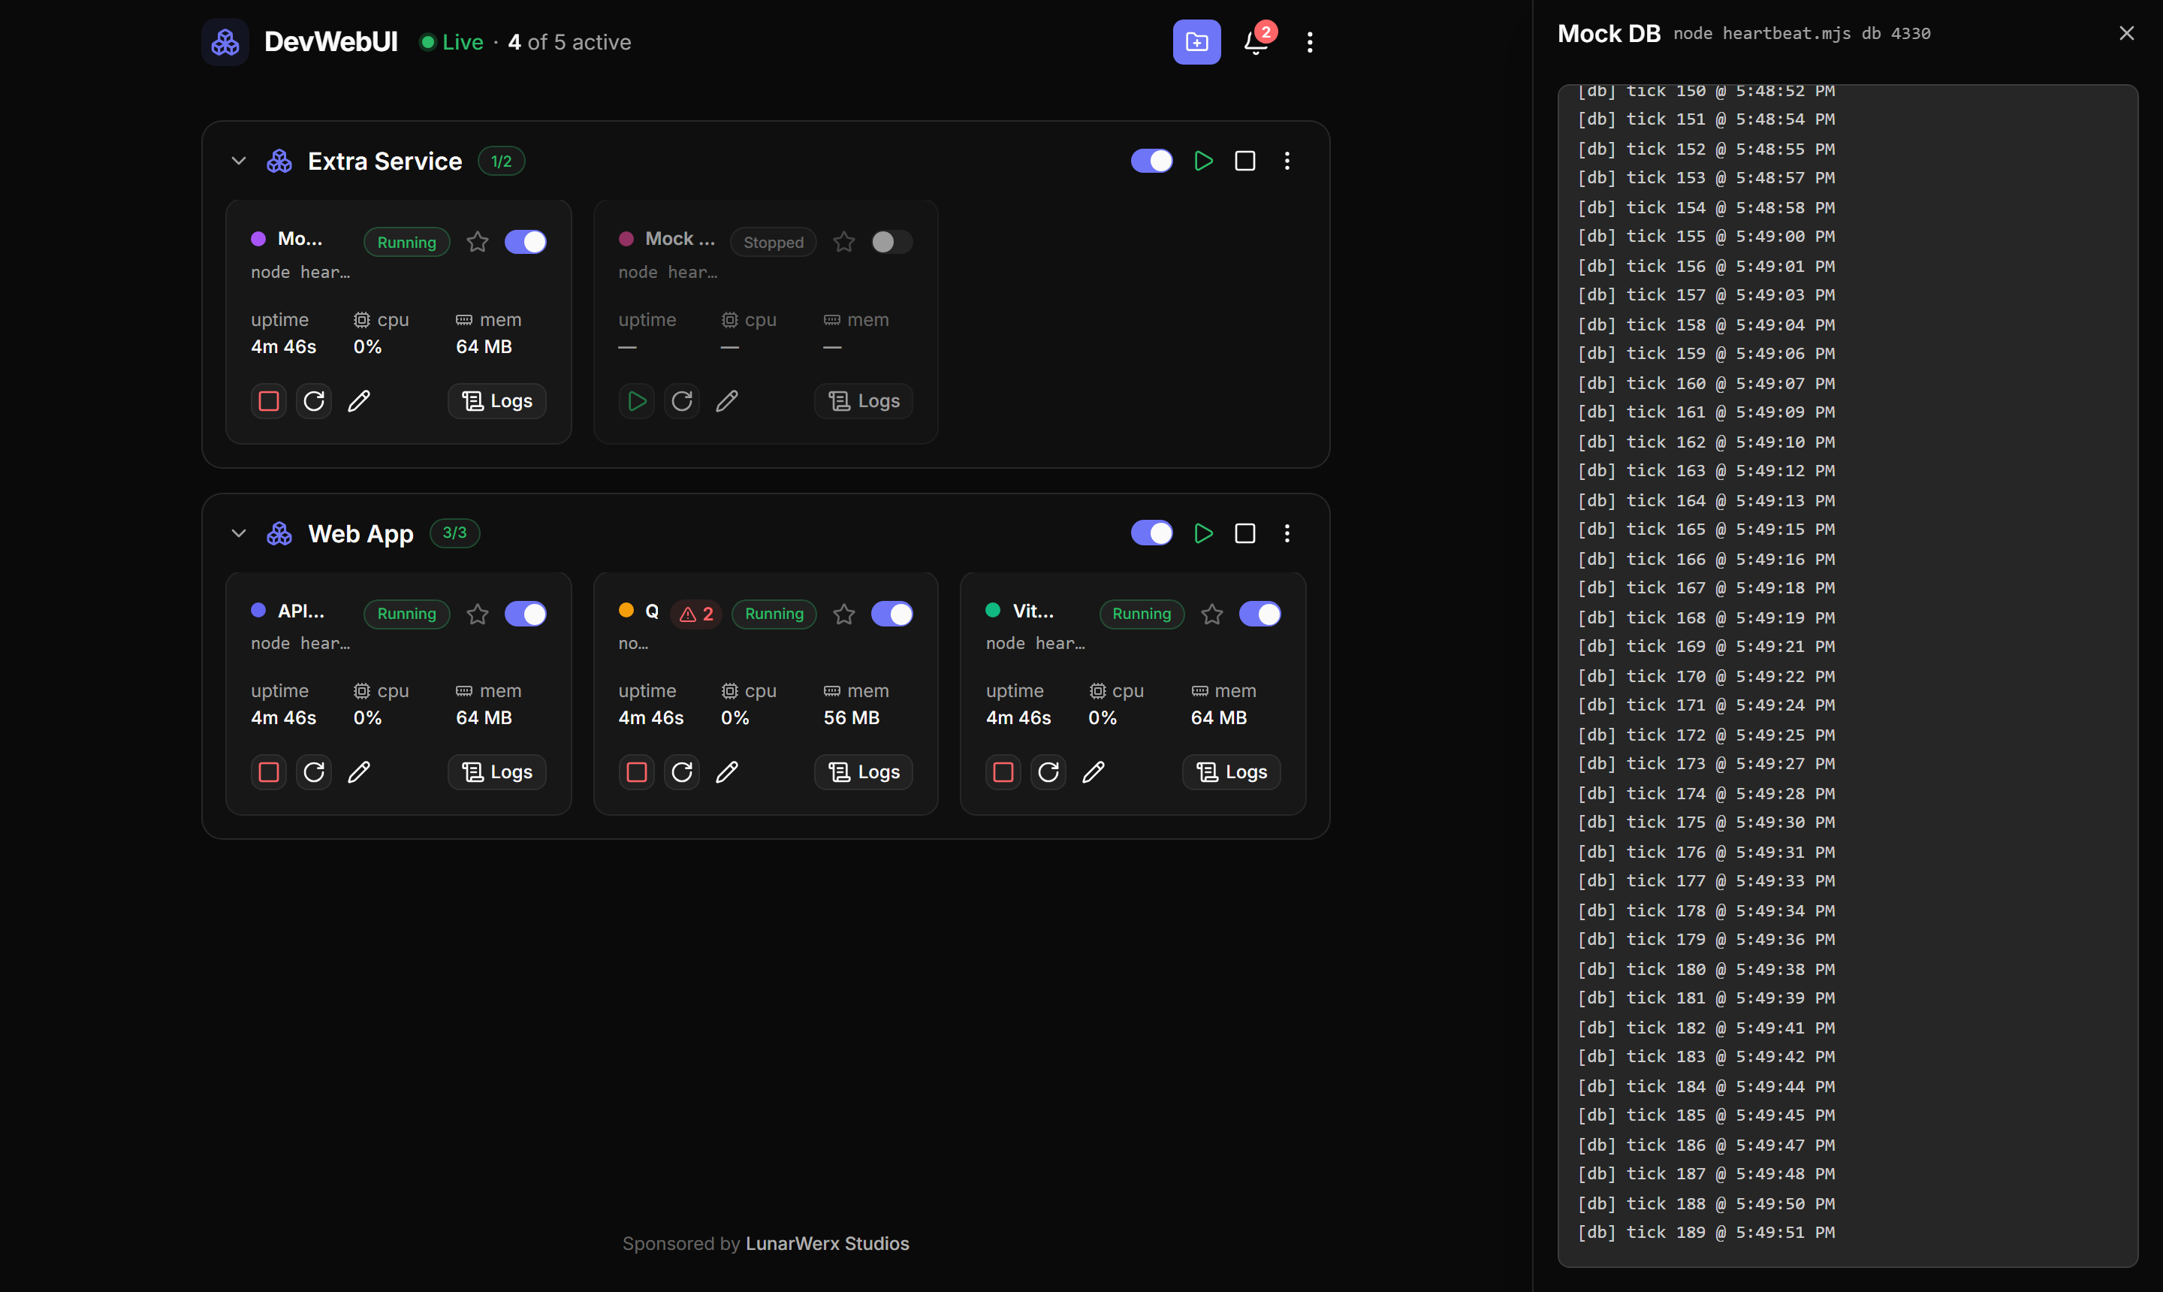Disable the running Mo... service toggle
2163x1292 pixels.
coord(525,242)
